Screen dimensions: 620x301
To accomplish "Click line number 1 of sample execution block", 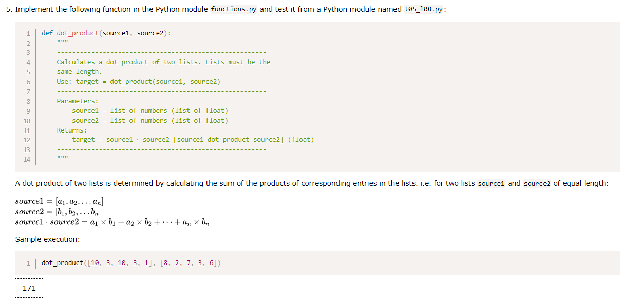I will (28, 262).
